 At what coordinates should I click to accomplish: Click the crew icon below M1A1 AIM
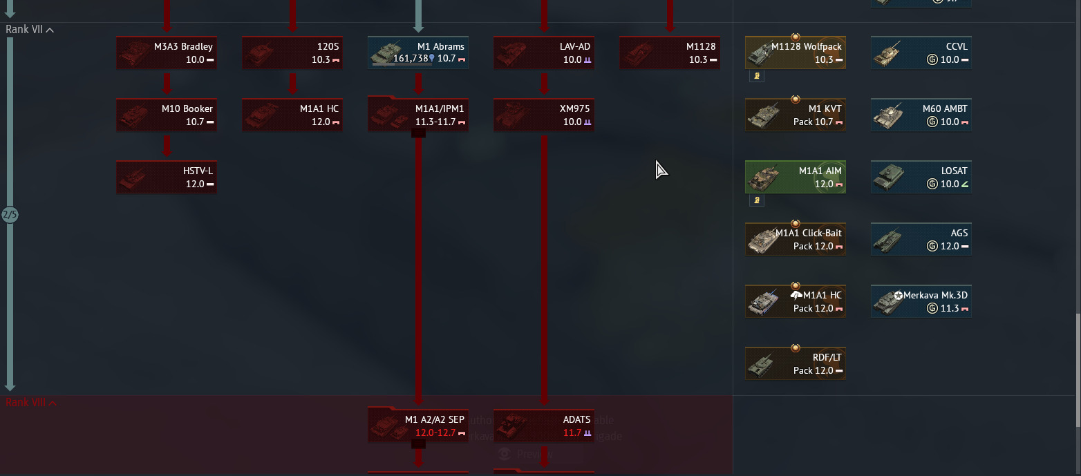[x=757, y=201]
